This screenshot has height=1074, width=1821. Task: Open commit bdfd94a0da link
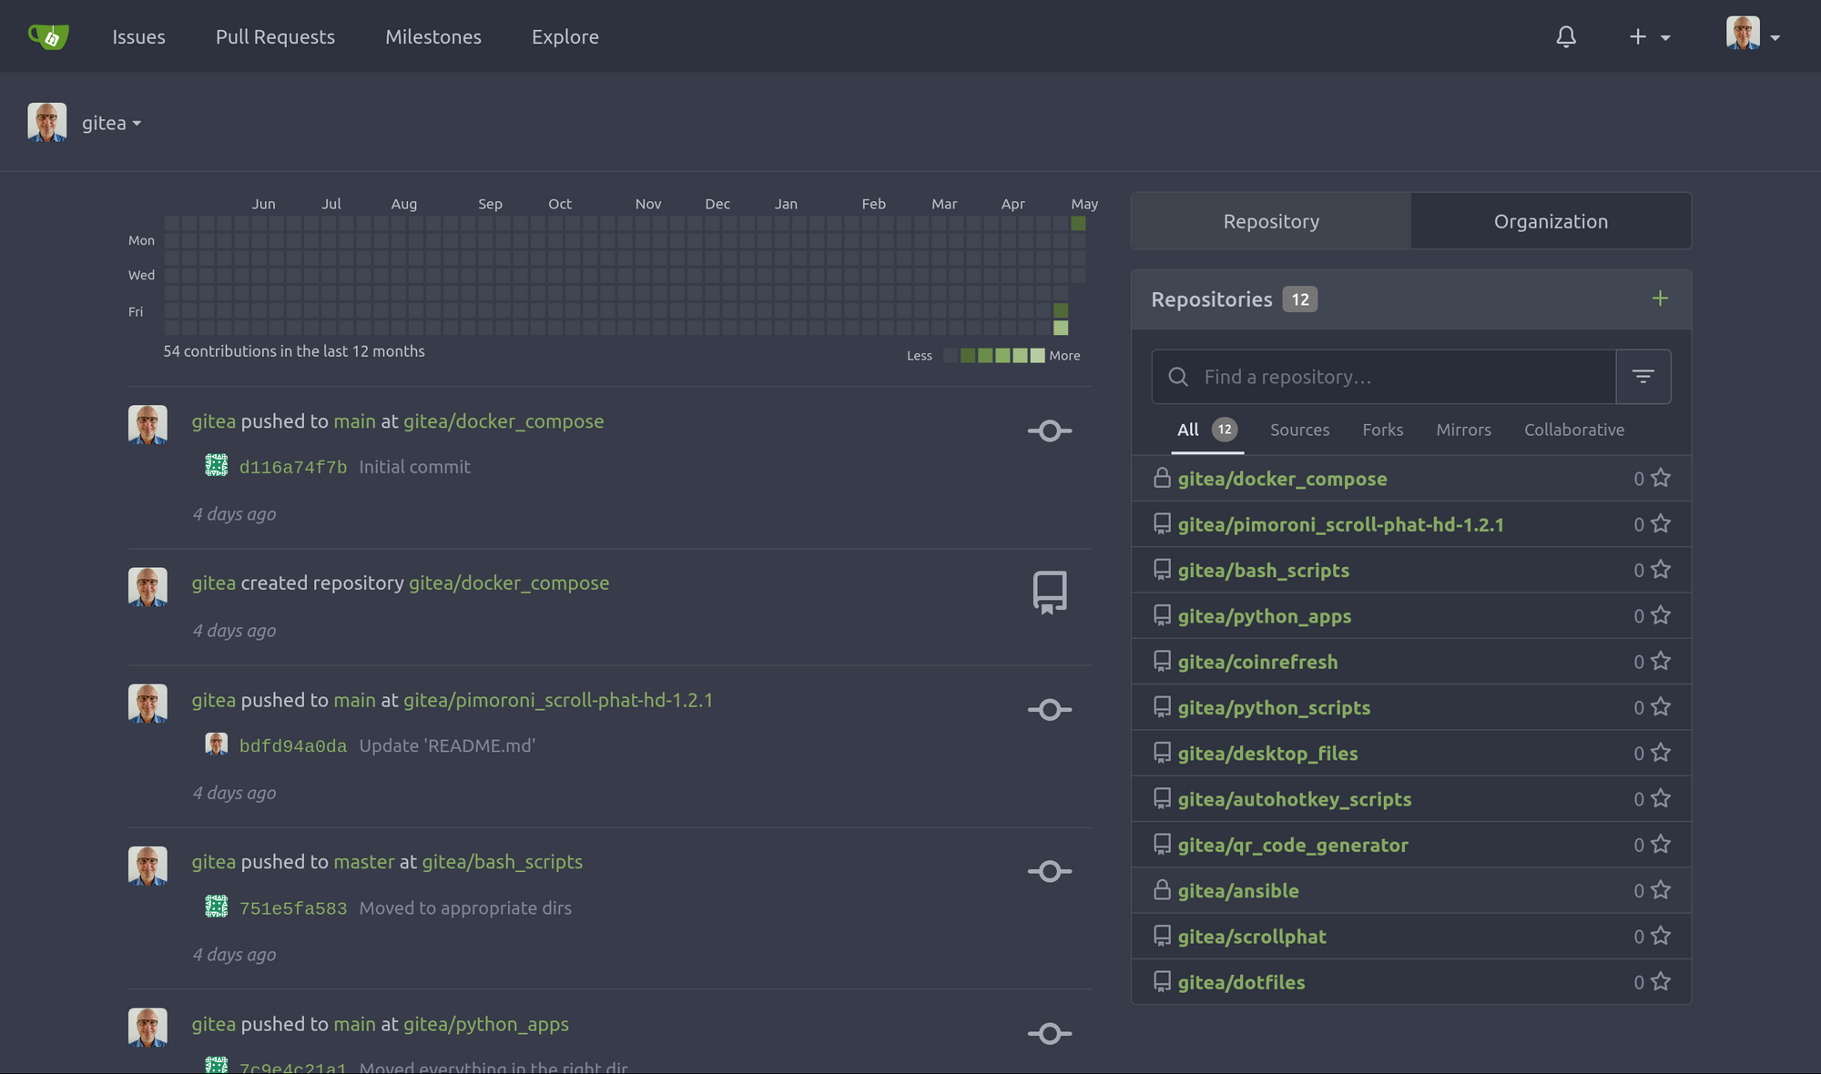(293, 746)
